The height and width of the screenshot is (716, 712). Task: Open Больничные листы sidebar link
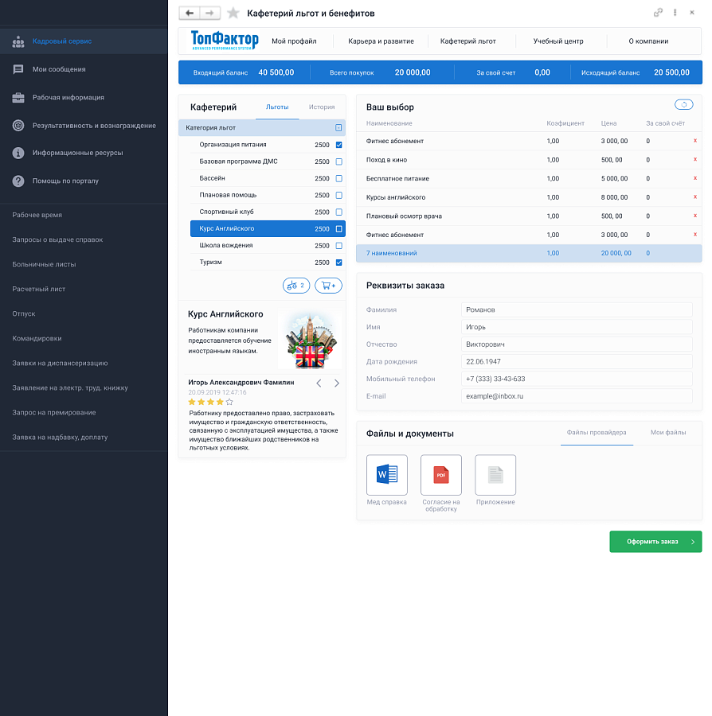tap(44, 264)
